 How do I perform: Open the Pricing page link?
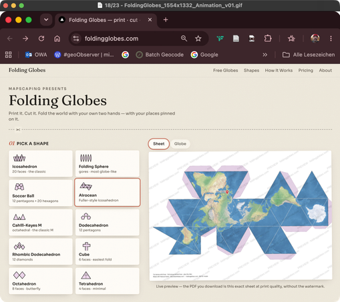coord(305,71)
